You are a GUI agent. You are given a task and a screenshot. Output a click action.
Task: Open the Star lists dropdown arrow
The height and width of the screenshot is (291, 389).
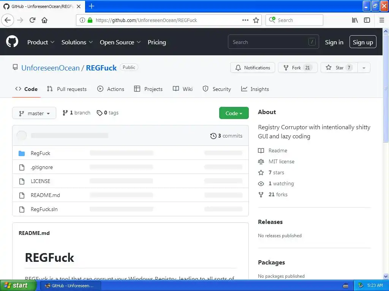point(364,68)
